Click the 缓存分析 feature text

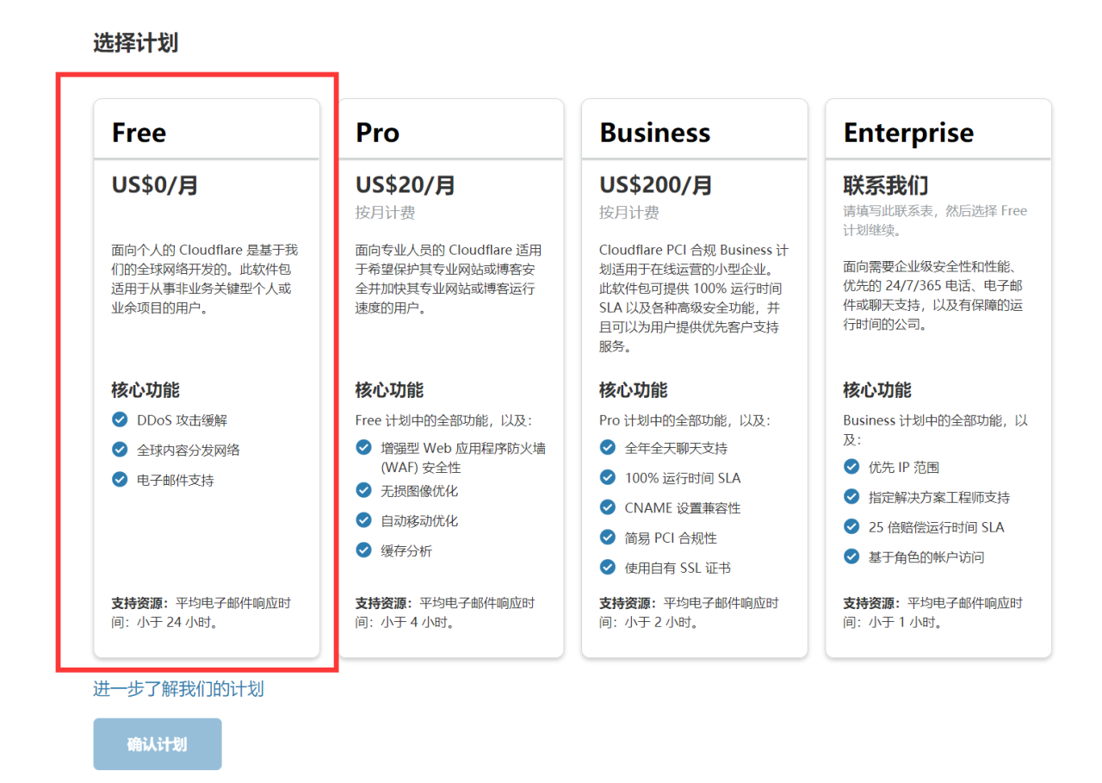406,551
